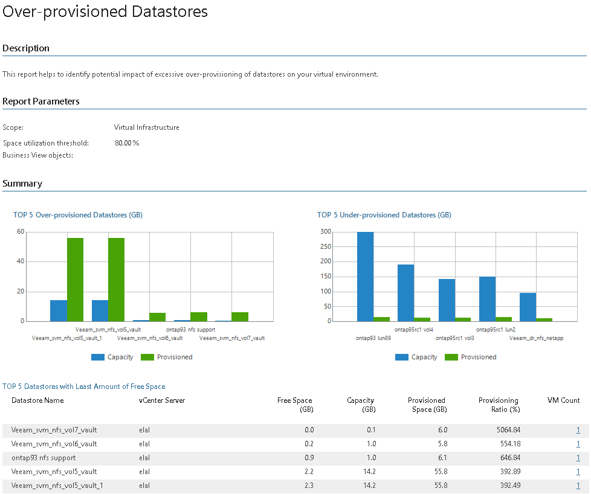Click the '646.84' provisioning ratio value

click(511, 458)
